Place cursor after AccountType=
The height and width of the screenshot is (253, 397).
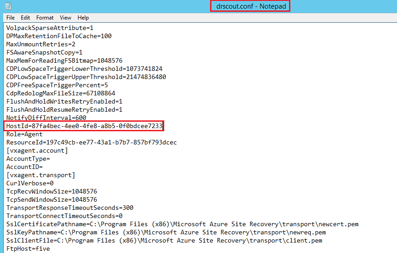pos(50,159)
